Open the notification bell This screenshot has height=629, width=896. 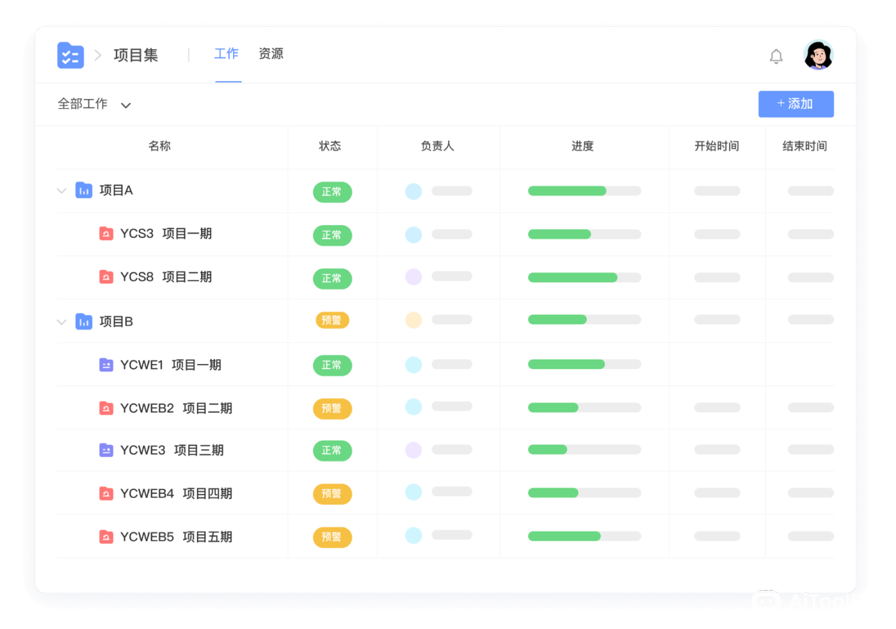coord(776,56)
